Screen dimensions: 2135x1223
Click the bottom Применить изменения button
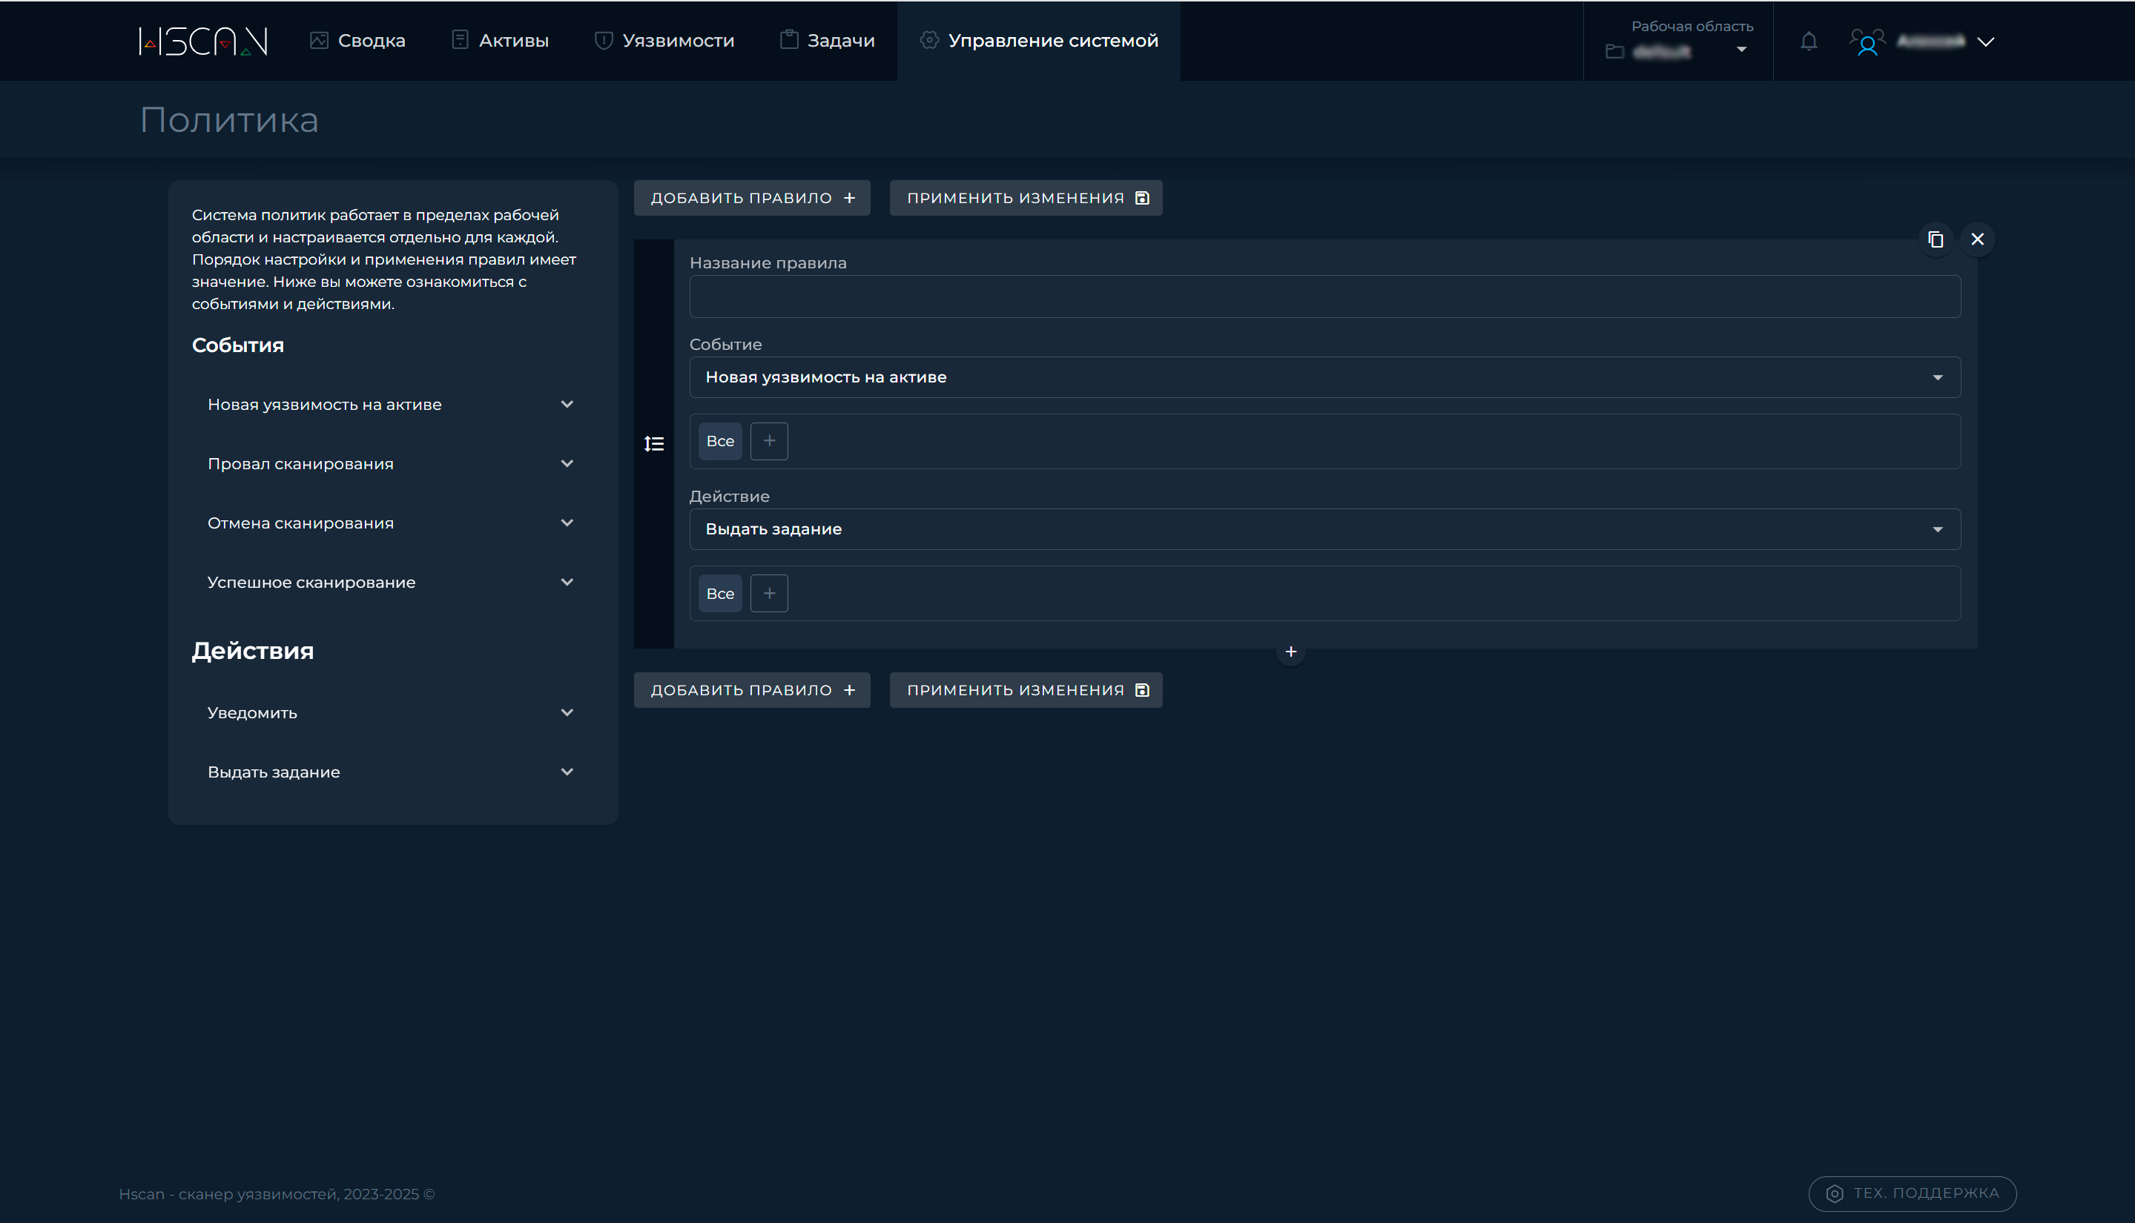point(1025,689)
